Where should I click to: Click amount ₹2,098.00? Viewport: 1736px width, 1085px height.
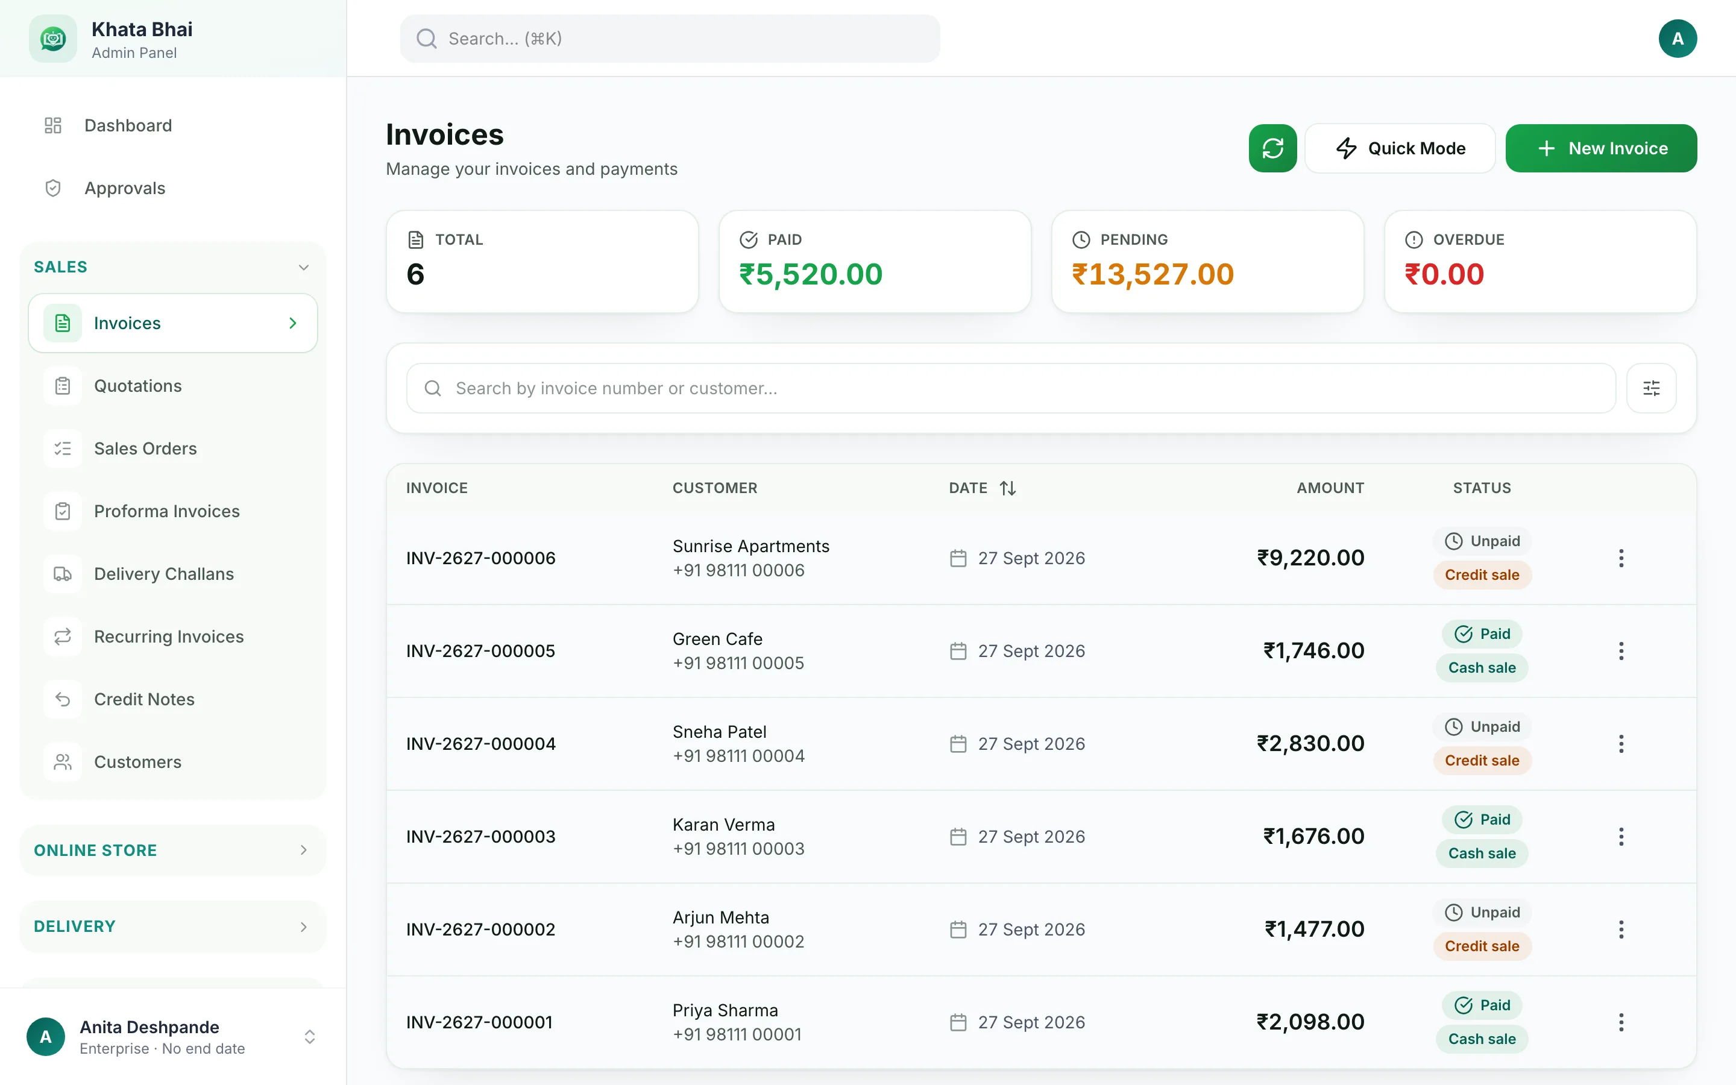(1310, 1022)
